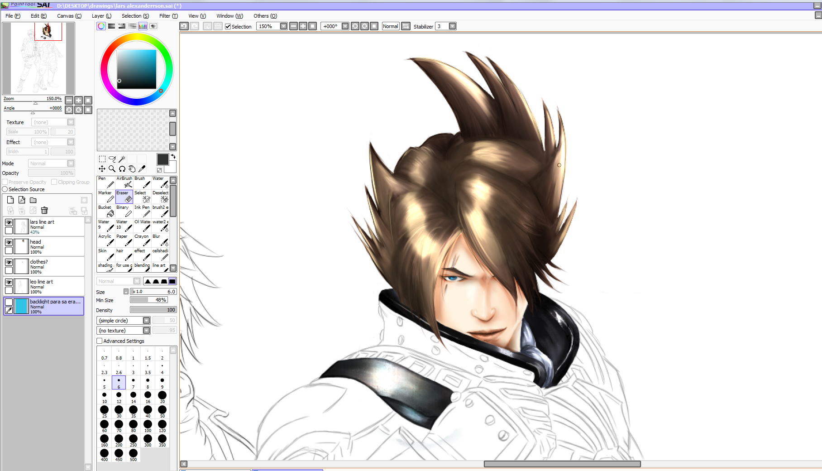The width and height of the screenshot is (822, 471).
Task: Open the layer Mode dropdown
Action: point(71,163)
